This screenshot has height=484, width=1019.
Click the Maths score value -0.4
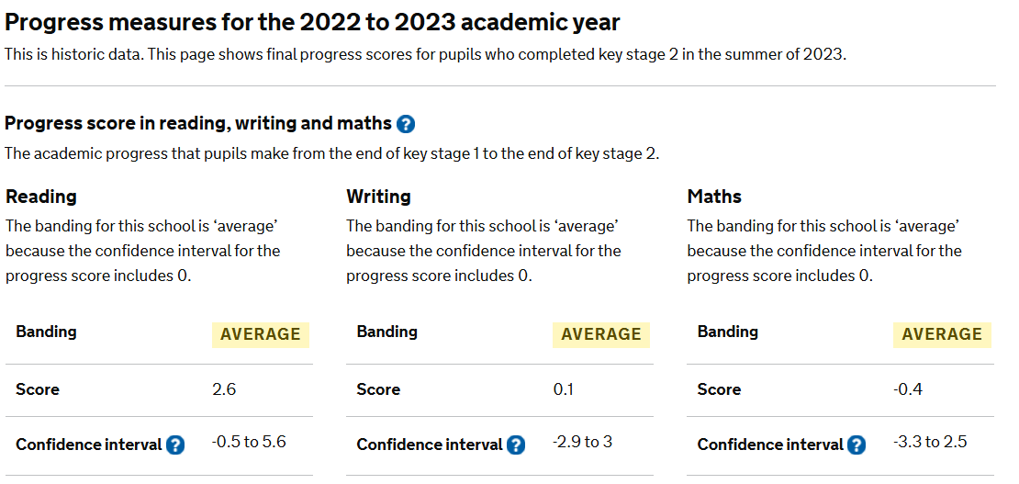[908, 389]
